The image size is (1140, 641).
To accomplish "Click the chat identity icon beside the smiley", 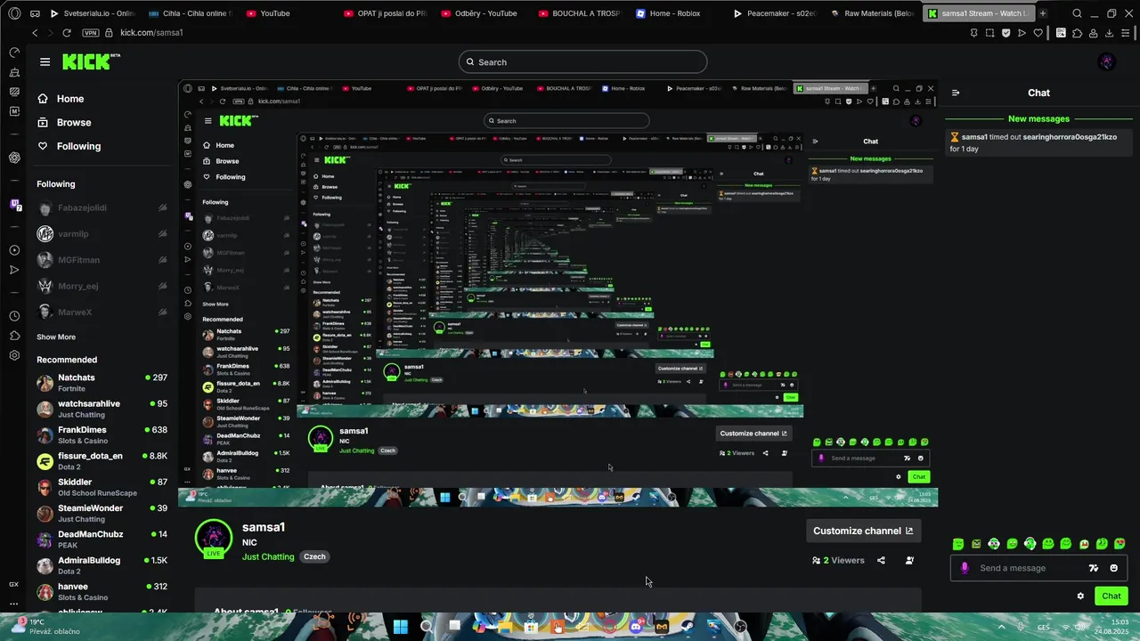I will pyautogui.click(x=1094, y=568).
